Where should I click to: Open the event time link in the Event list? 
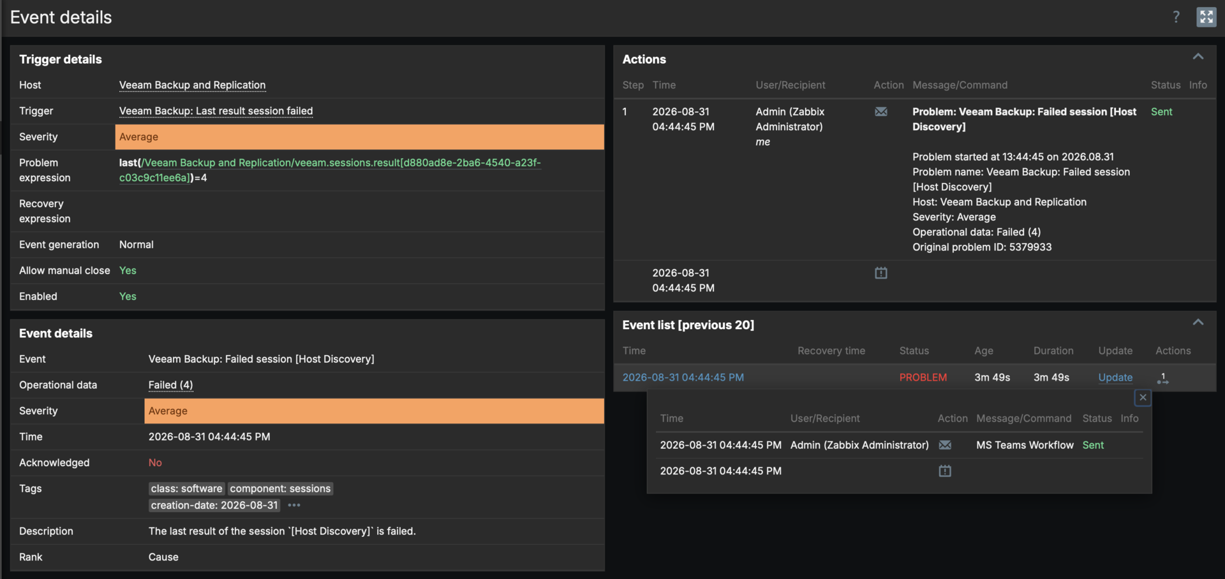[683, 377]
